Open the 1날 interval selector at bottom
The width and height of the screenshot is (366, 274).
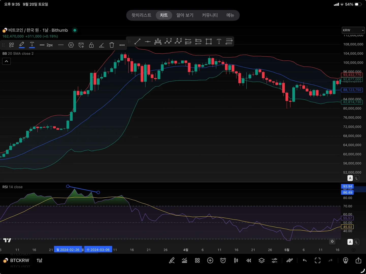point(39,260)
